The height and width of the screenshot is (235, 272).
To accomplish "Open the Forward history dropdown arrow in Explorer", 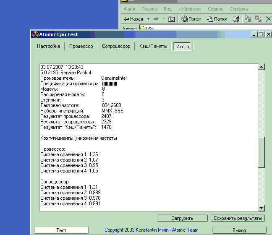I will point(164,19).
